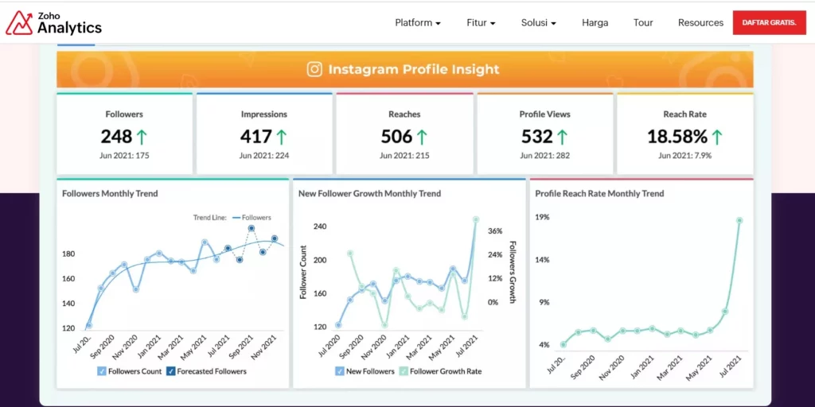Toggle the New Followers legend checkbox
This screenshot has height=407, width=815.
[x=339, y=371]
